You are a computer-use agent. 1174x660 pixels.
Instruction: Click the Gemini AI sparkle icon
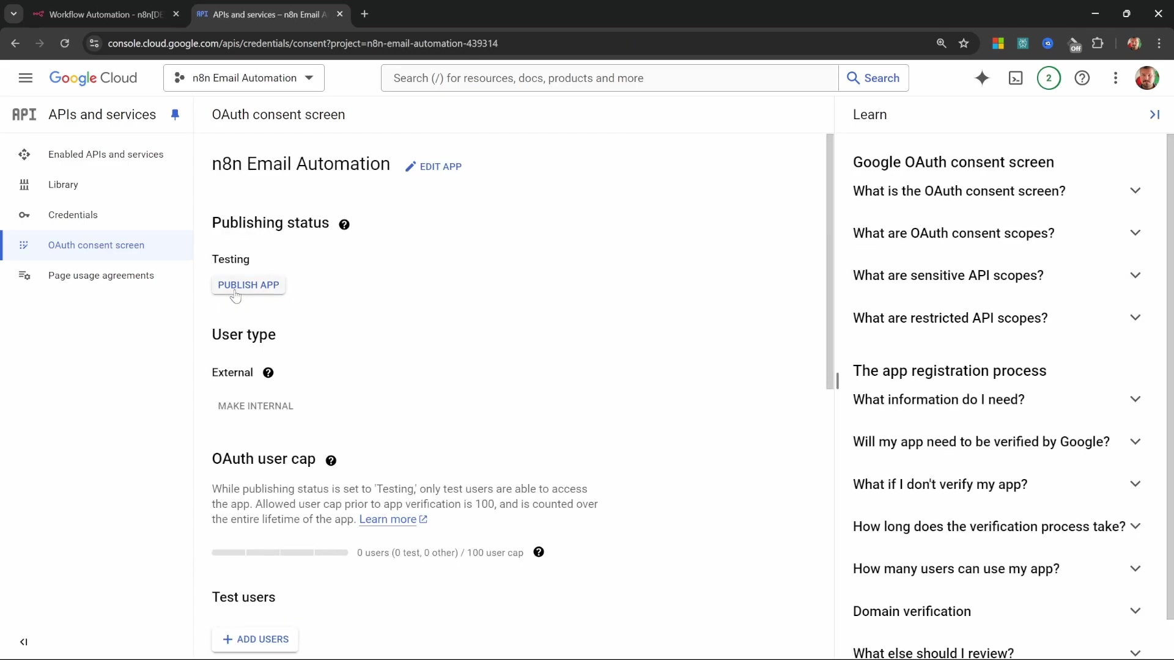click(982, 78)
